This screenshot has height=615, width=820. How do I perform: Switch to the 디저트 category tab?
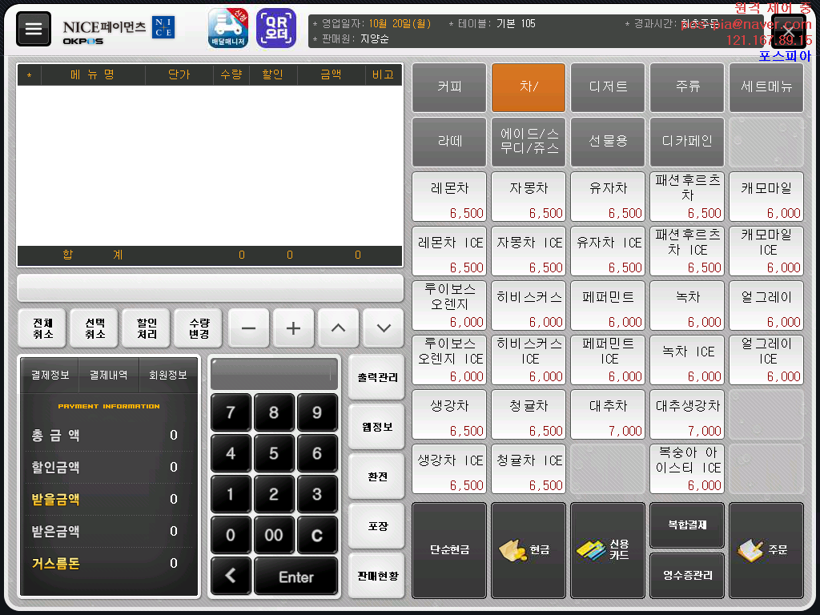607,87
